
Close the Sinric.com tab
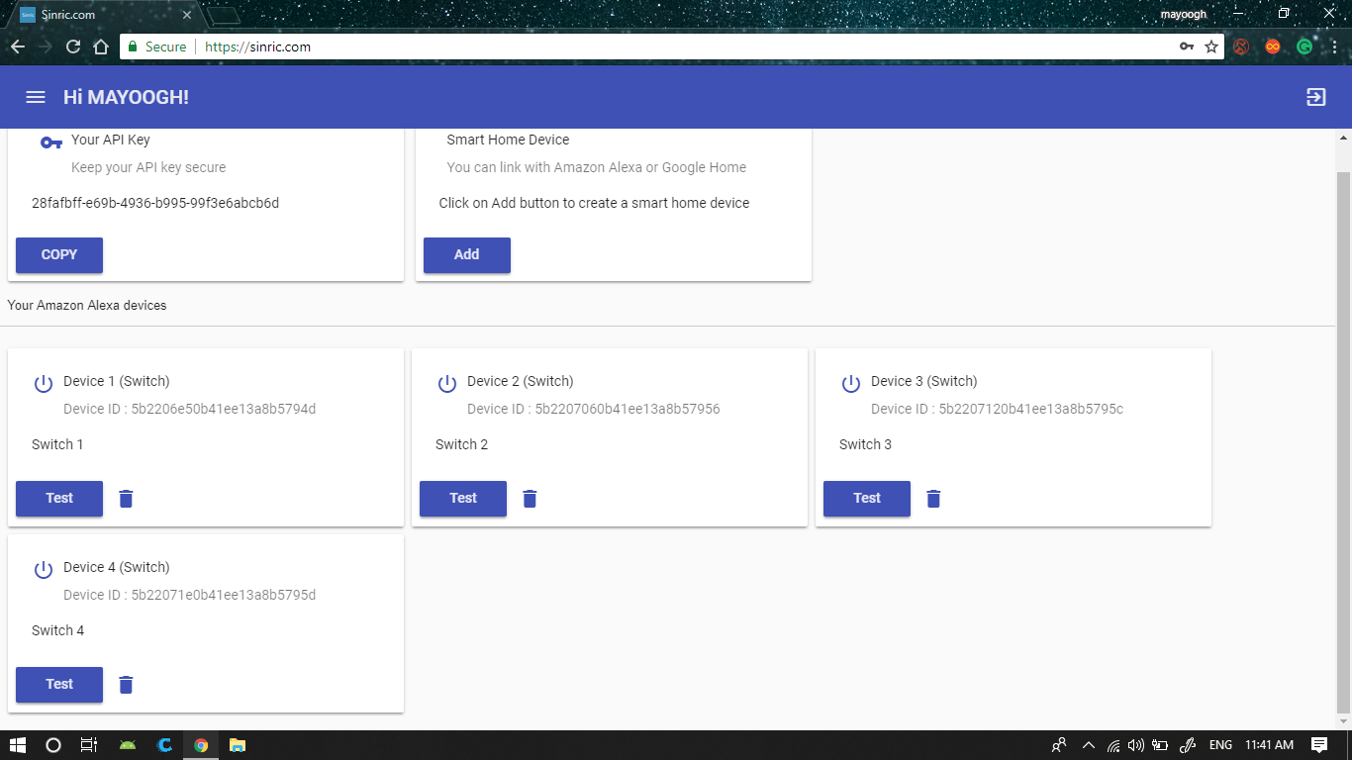pos(186,15)
